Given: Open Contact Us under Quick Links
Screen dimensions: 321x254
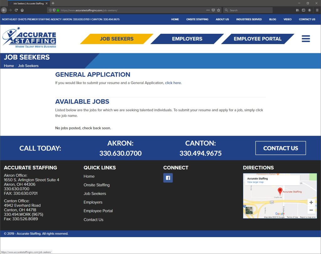Looking at the screenshot, I should (93, 220).
